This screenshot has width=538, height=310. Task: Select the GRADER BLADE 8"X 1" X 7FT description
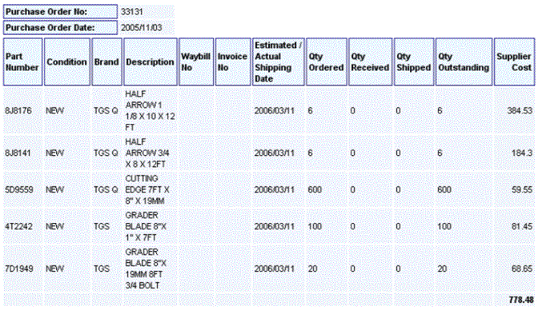click(146, 226)
